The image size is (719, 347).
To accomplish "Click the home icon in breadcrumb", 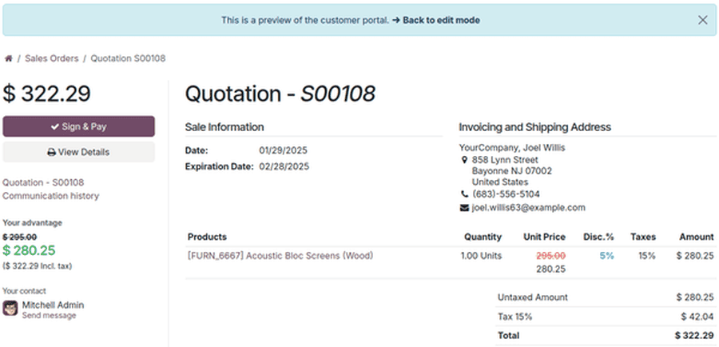I will click(x=8, y=58).
